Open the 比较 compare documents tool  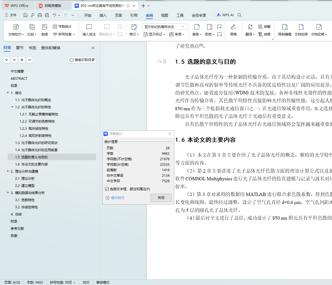(32, 30)
